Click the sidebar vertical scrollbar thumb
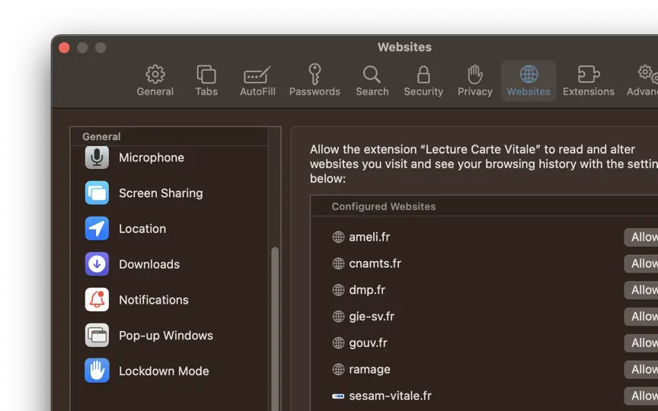658x411 pixels. [275, 330]
